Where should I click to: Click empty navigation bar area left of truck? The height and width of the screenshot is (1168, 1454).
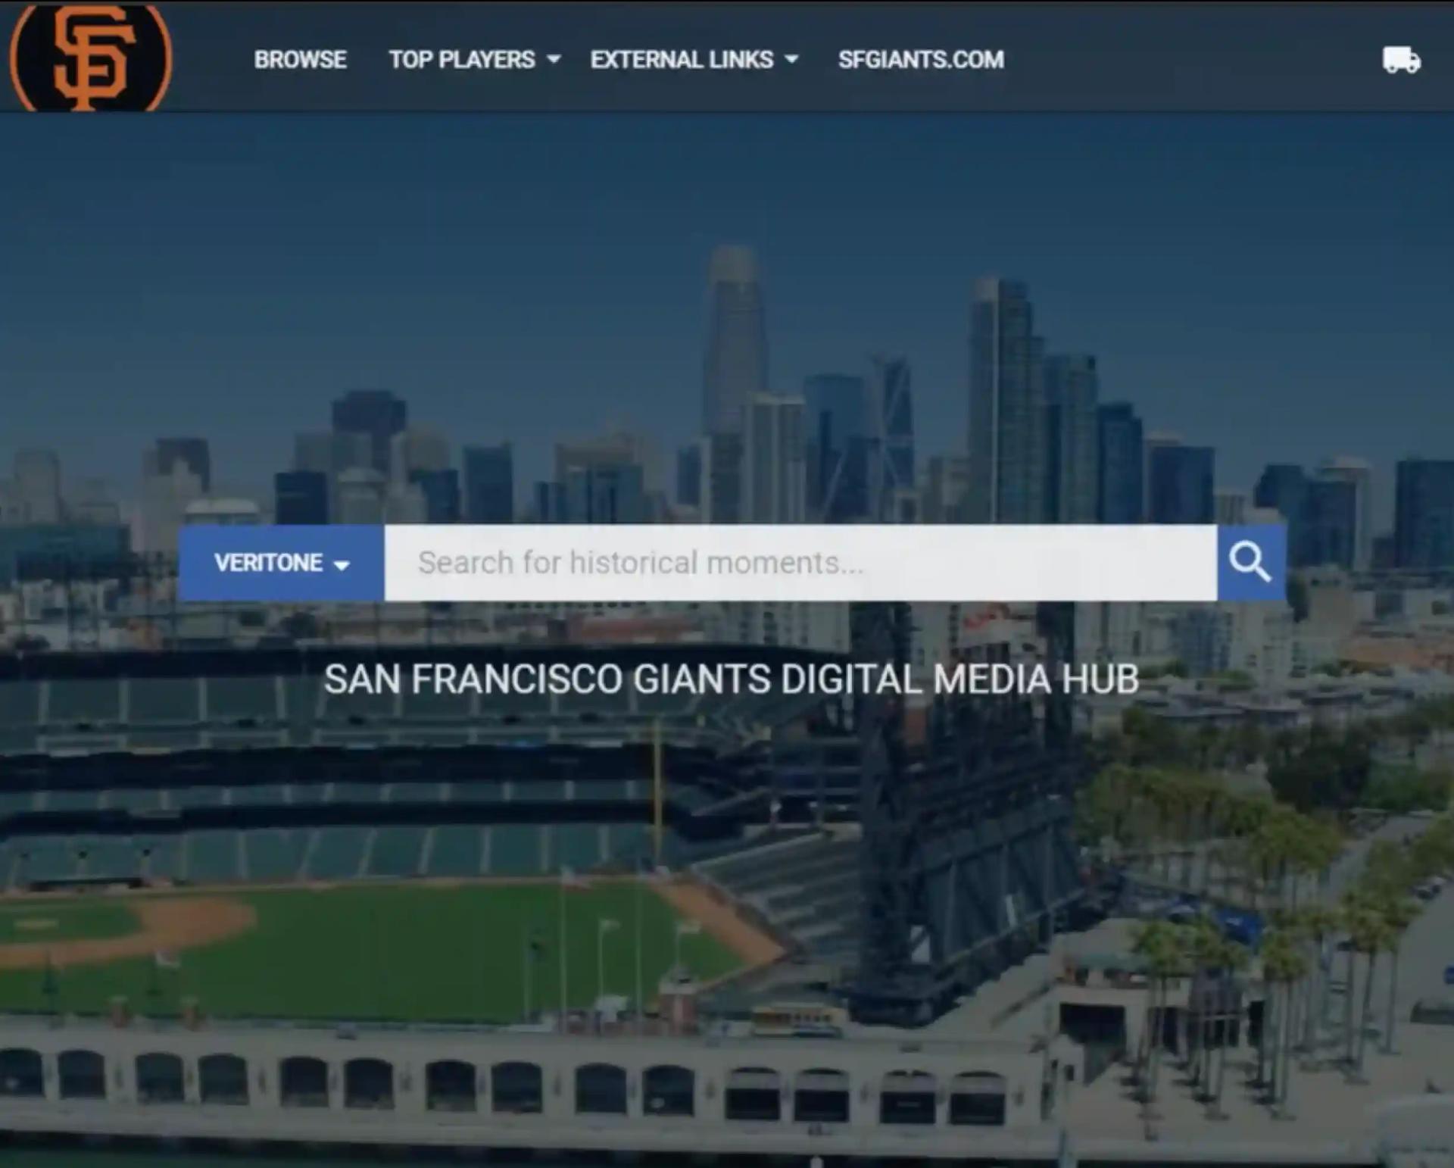[x=1197, y=60]
